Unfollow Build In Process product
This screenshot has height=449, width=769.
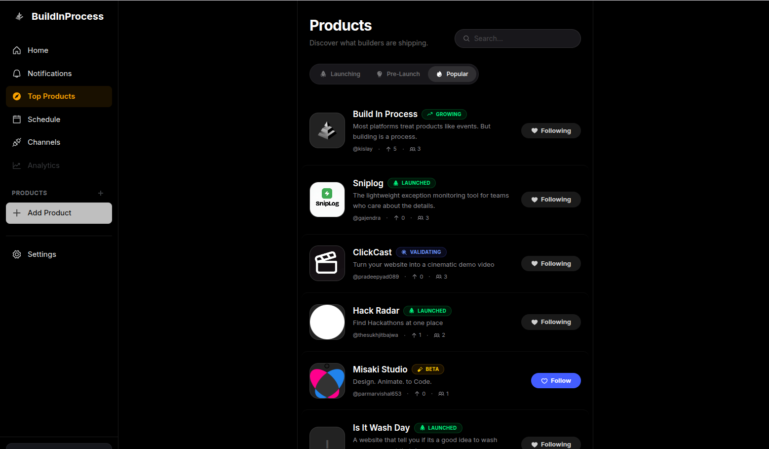(550, 130)
